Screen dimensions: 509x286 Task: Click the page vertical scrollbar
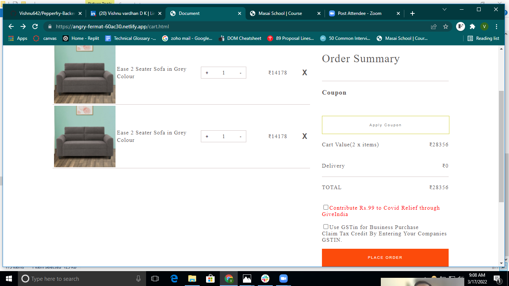(x=501, y=146)
